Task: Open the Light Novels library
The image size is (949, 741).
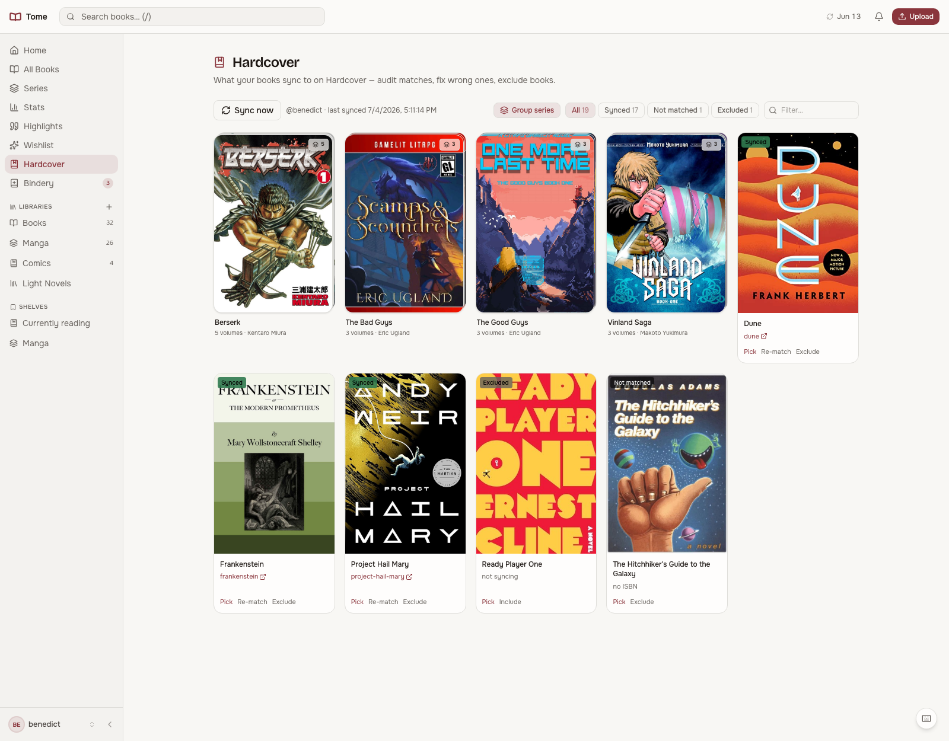Action: [61, 283]
